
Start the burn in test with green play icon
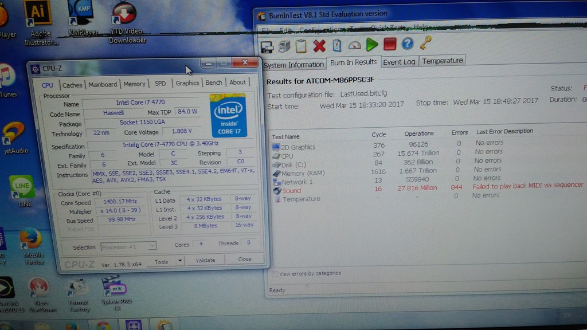(371, 44)
